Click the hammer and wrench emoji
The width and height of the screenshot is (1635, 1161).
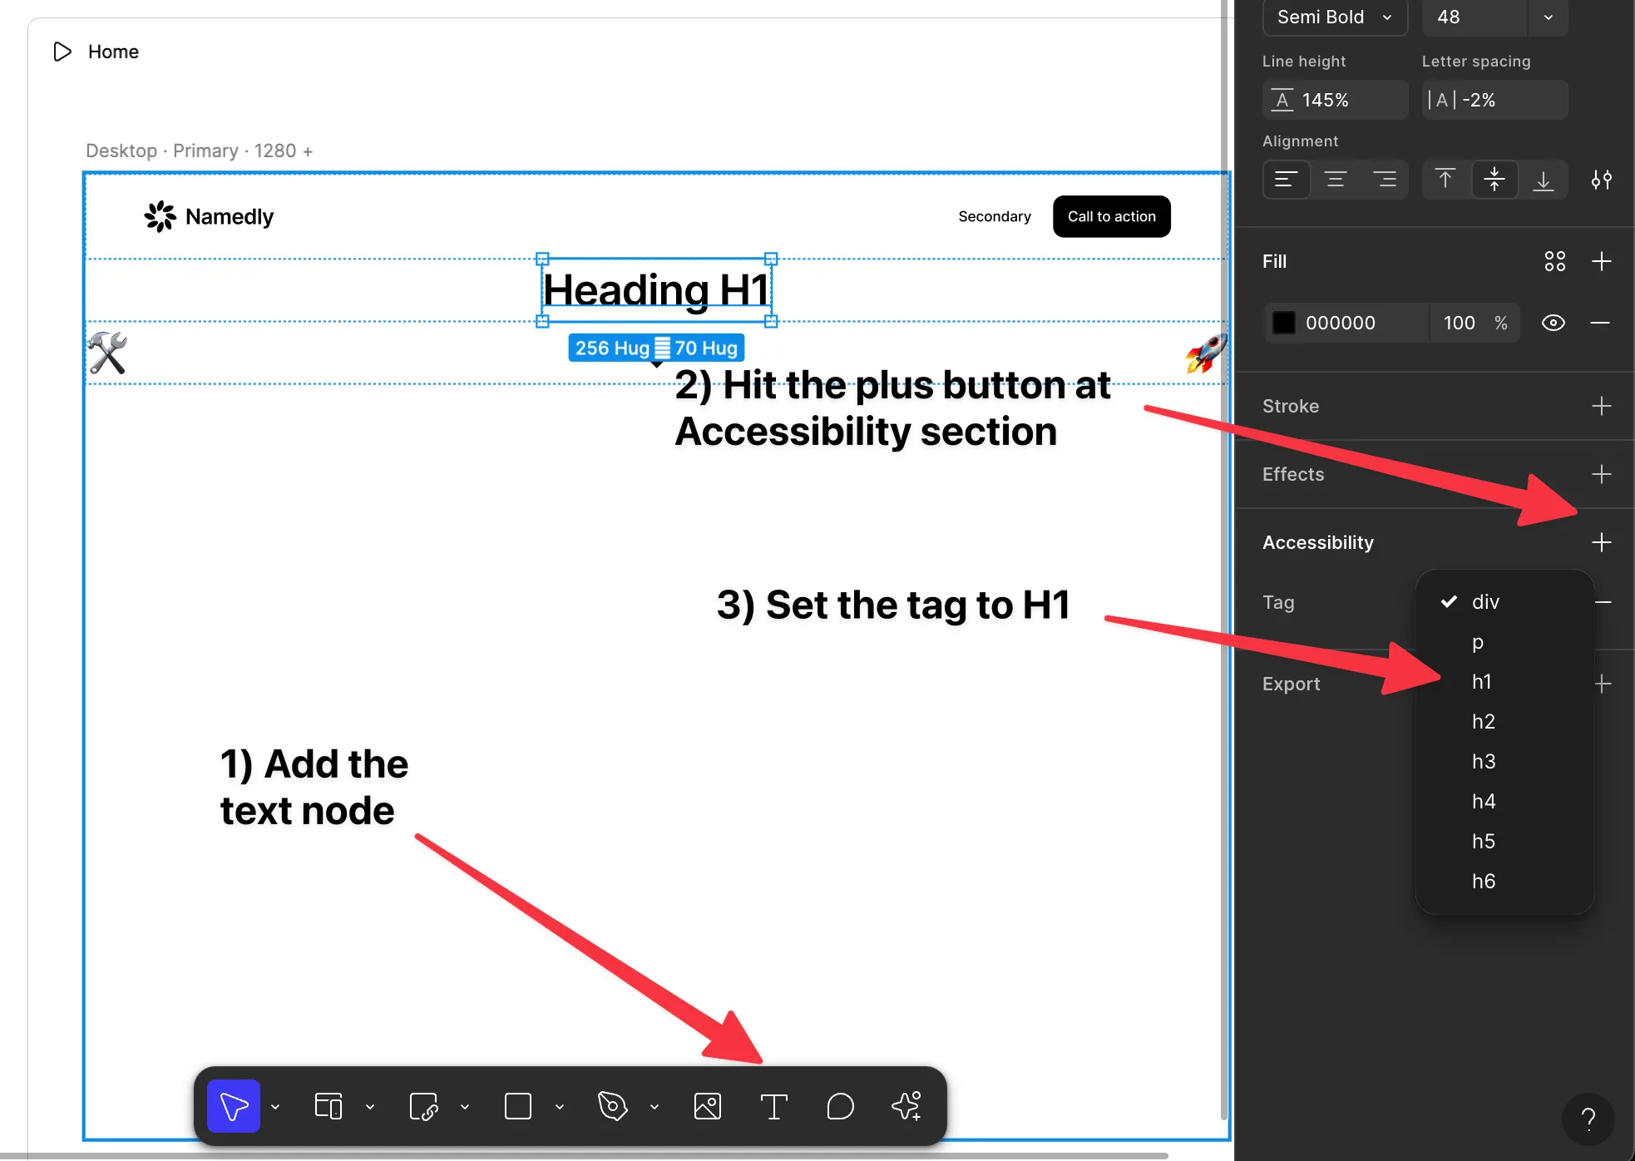(107, 353)
